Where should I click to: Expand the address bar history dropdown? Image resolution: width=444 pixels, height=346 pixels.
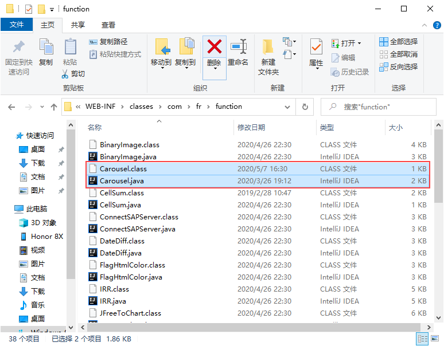click(x=287, y=107)
